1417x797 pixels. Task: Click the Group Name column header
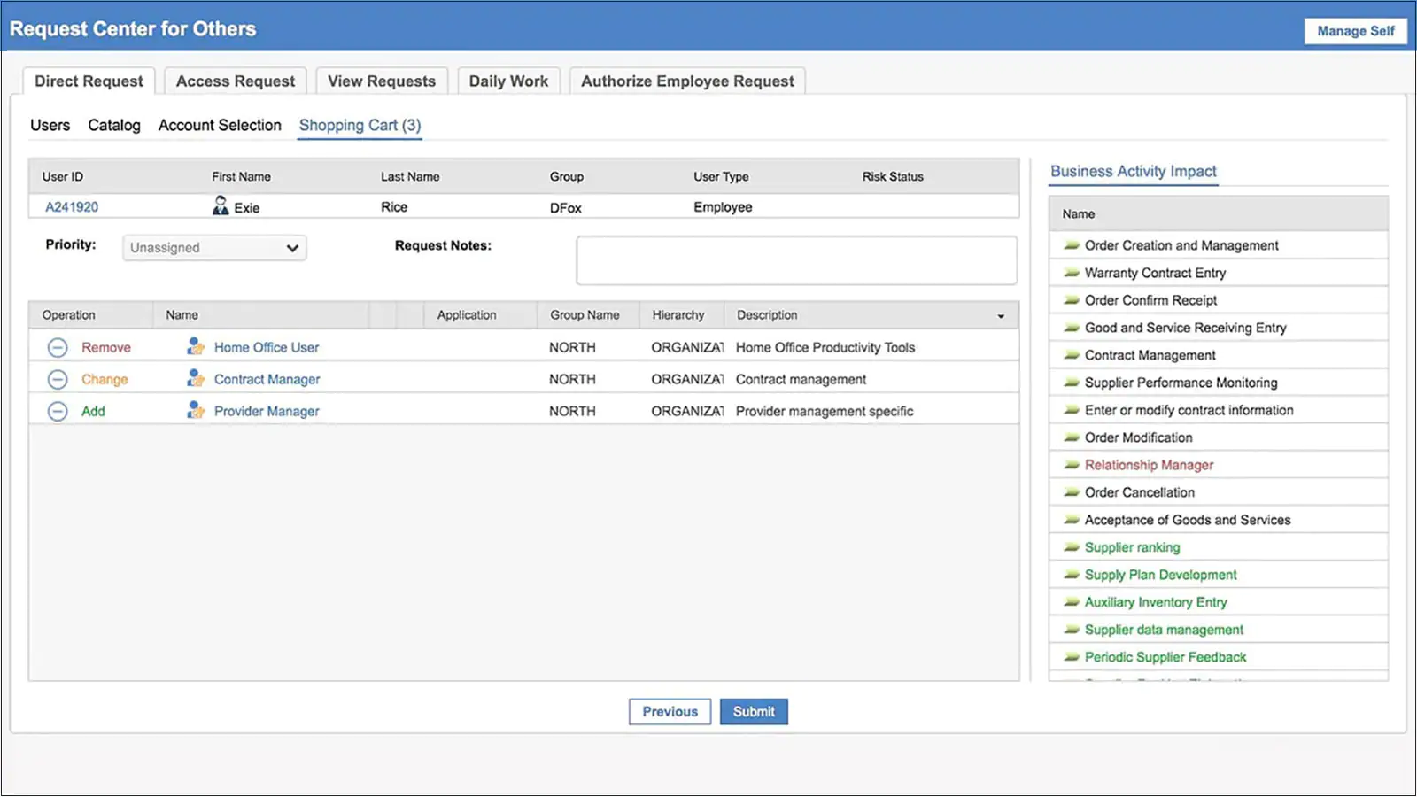tap(588, 315)
